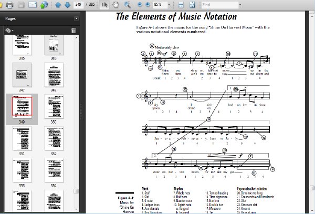The height and width of the screenshot is (214, 315).
Task: Activate the Select text cursor tool
Action: pos(104,5)
